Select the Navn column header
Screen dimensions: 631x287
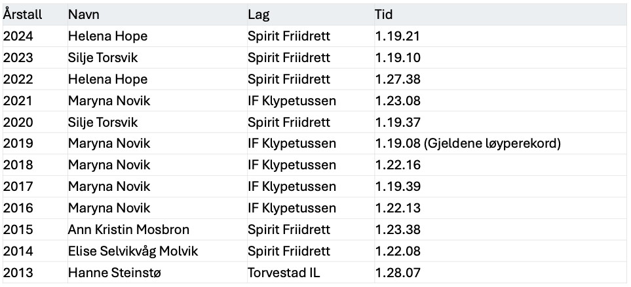(x=157, y=14)
